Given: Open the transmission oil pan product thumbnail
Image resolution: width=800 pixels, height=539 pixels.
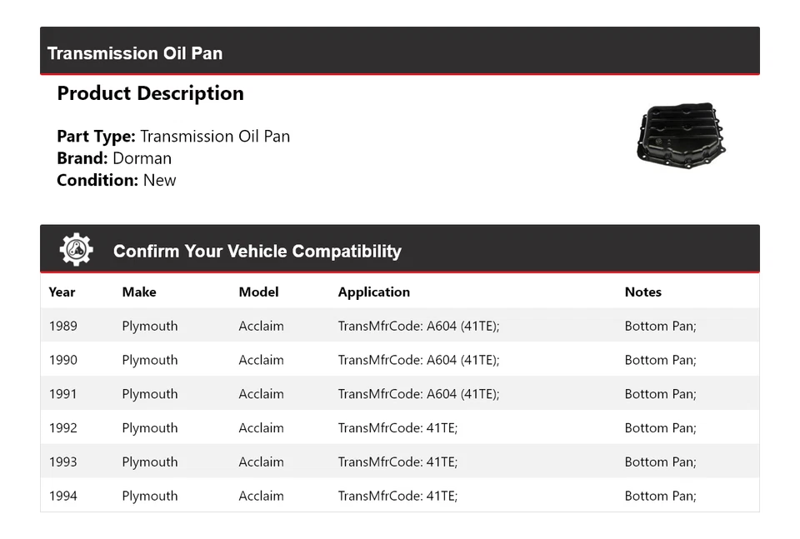Looking at the screenshot, I should 680,137.
